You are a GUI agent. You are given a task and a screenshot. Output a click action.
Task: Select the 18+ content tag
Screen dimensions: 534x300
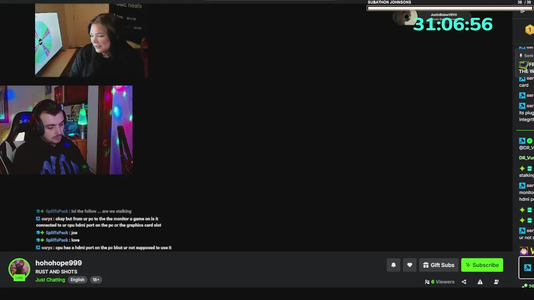pos(96,280)
